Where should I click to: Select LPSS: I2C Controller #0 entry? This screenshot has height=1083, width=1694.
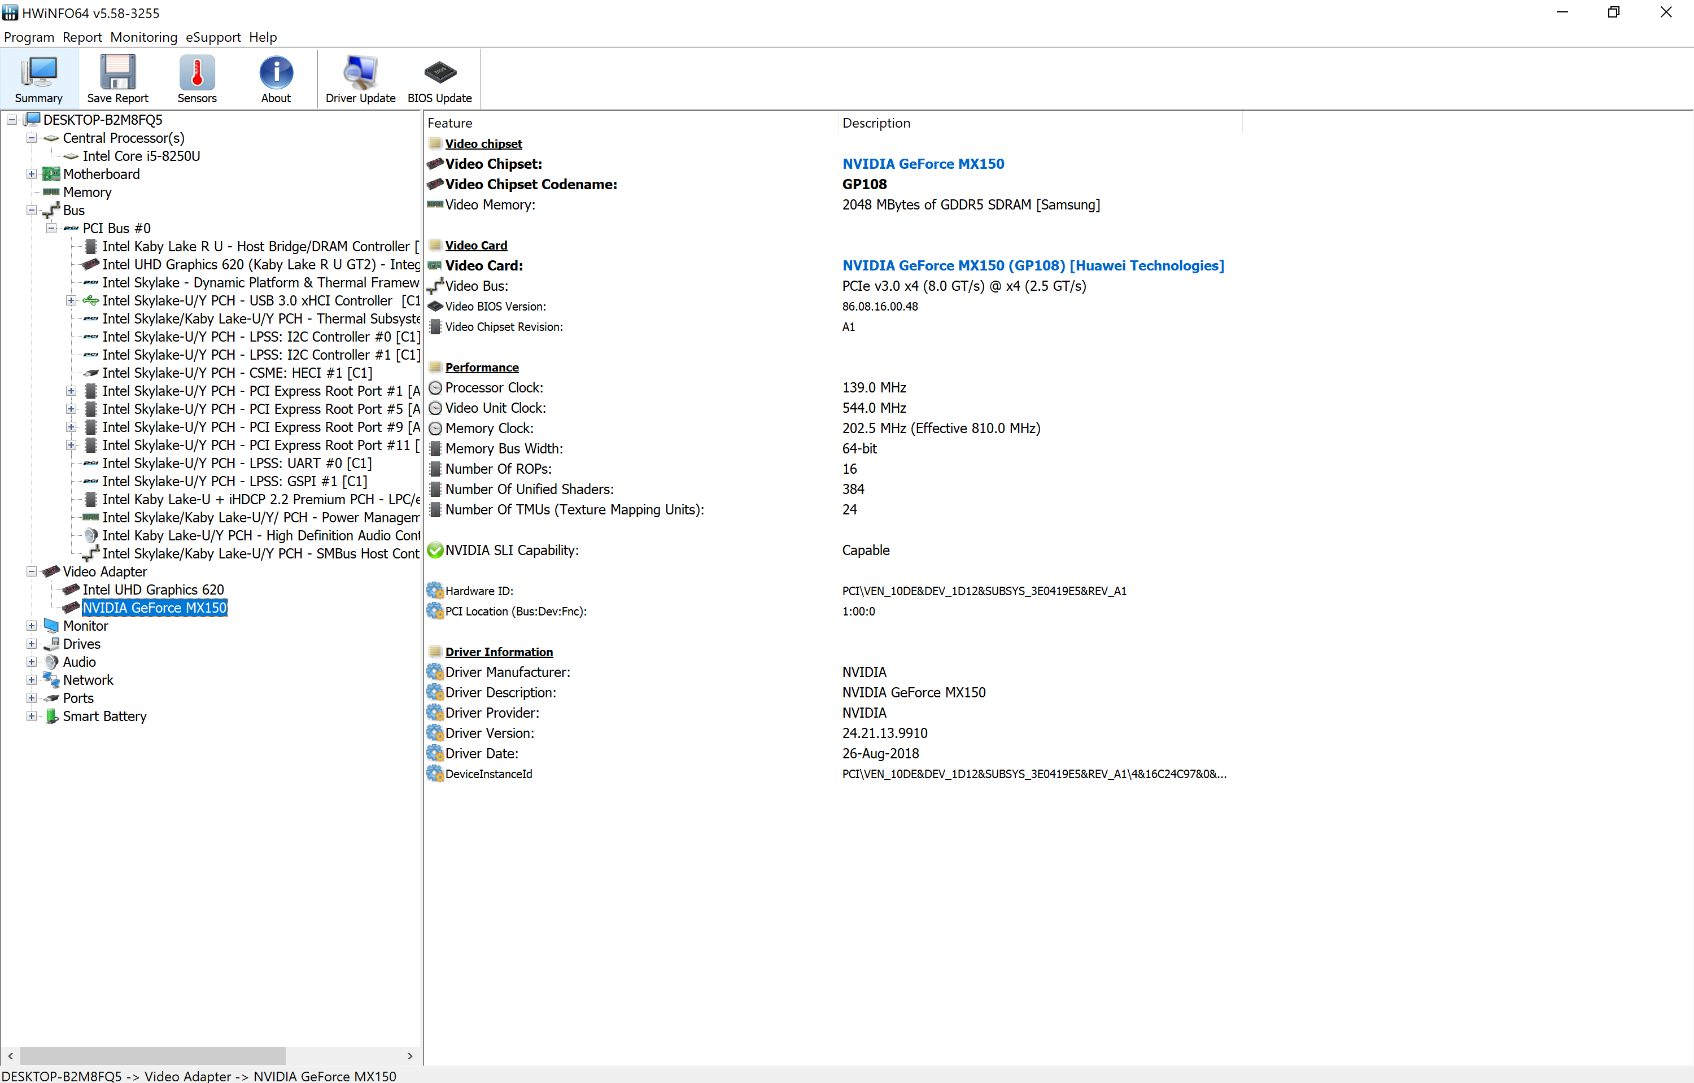click(x=261, y=336)
